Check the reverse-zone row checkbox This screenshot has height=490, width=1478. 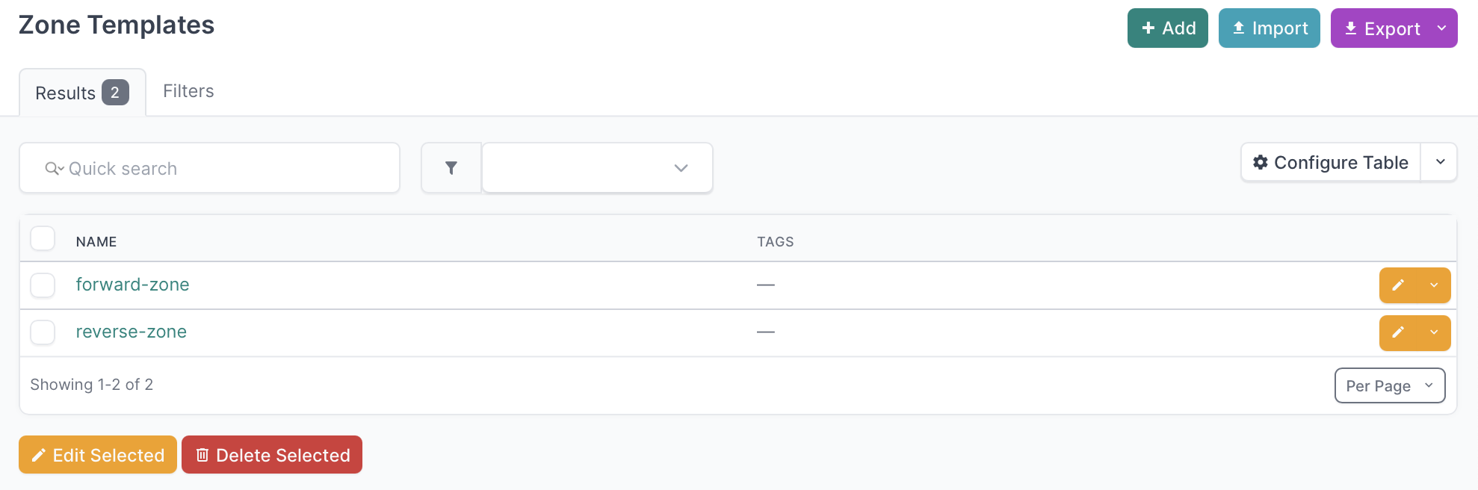pyautogui.click(x=43, y=332)
